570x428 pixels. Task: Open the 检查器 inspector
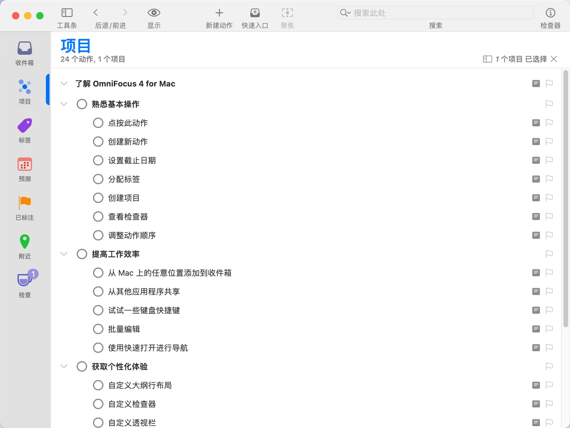tap(550, 13)
